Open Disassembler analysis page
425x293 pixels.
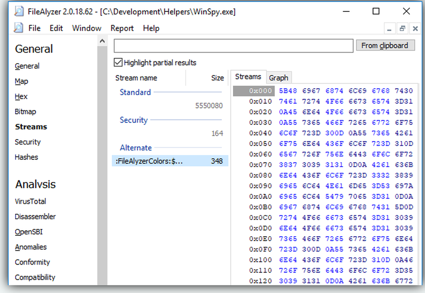(x=35, y=216)
